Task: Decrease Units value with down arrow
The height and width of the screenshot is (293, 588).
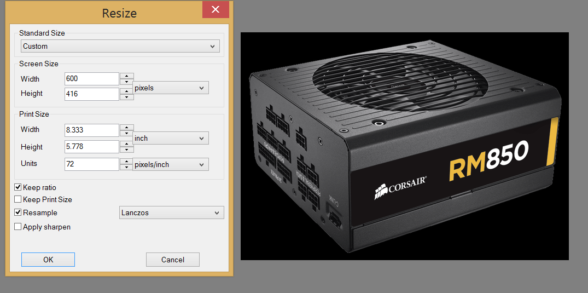Action: [127, 168]
